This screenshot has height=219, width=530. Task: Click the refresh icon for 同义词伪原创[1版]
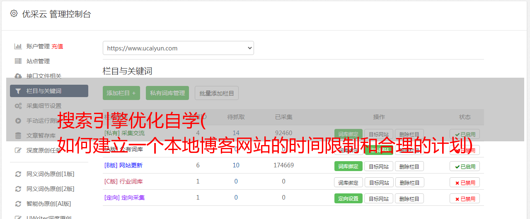pyautogui.click(x=18, y=174)
